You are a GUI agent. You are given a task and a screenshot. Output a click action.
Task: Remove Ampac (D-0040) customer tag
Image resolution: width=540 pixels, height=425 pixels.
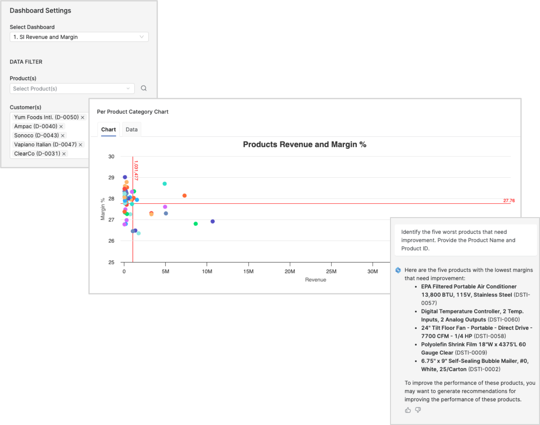[x=61, y=126]
